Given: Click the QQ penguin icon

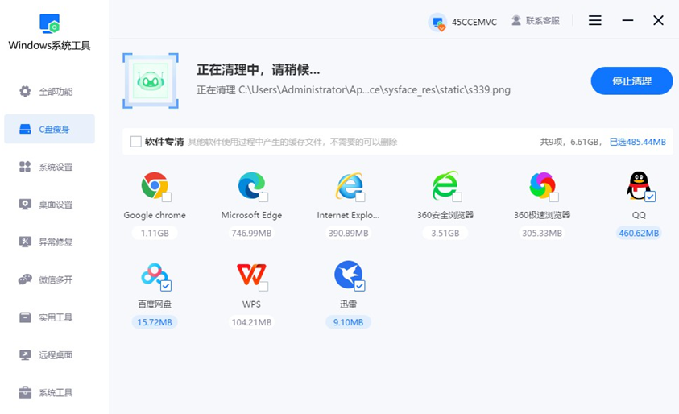Looking at the screenshot, I should click(638, 185).
